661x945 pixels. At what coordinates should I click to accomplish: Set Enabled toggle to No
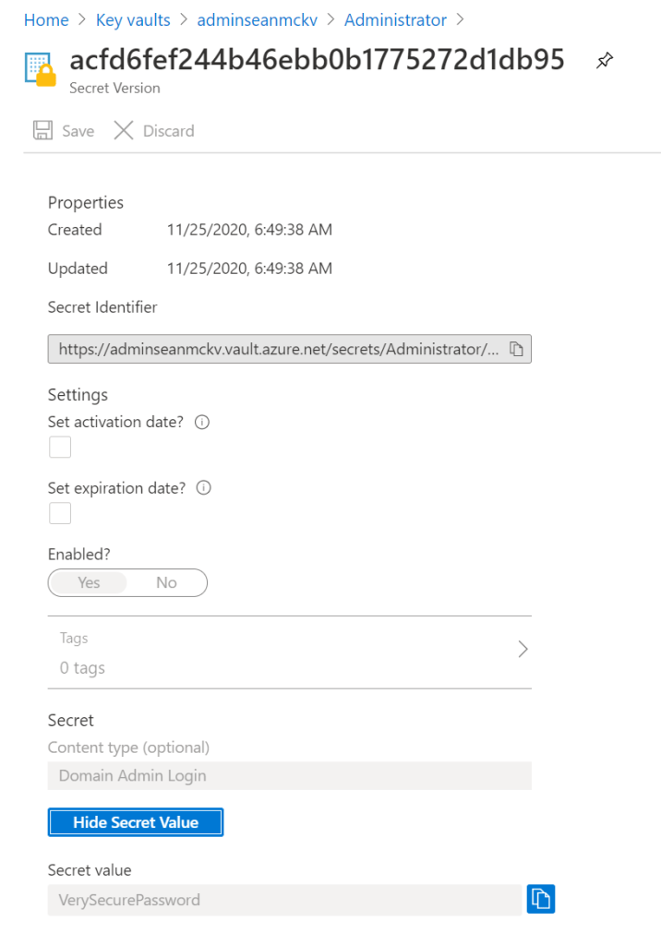point(166,583)
